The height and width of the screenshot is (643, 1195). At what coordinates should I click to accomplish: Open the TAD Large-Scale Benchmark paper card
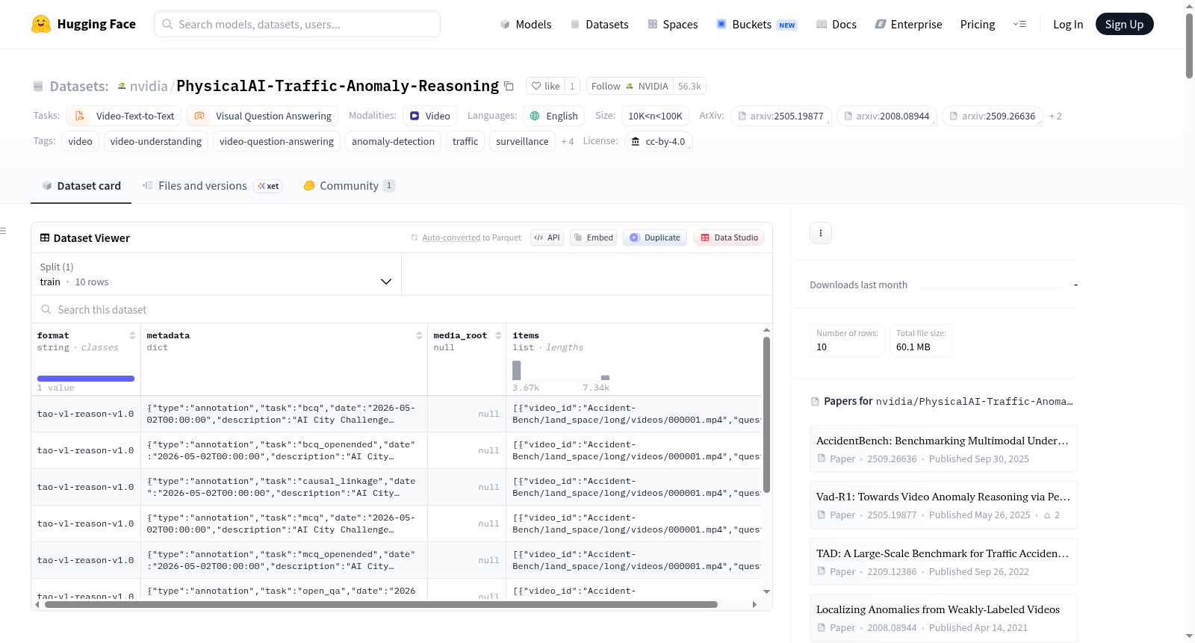(943, 562)
